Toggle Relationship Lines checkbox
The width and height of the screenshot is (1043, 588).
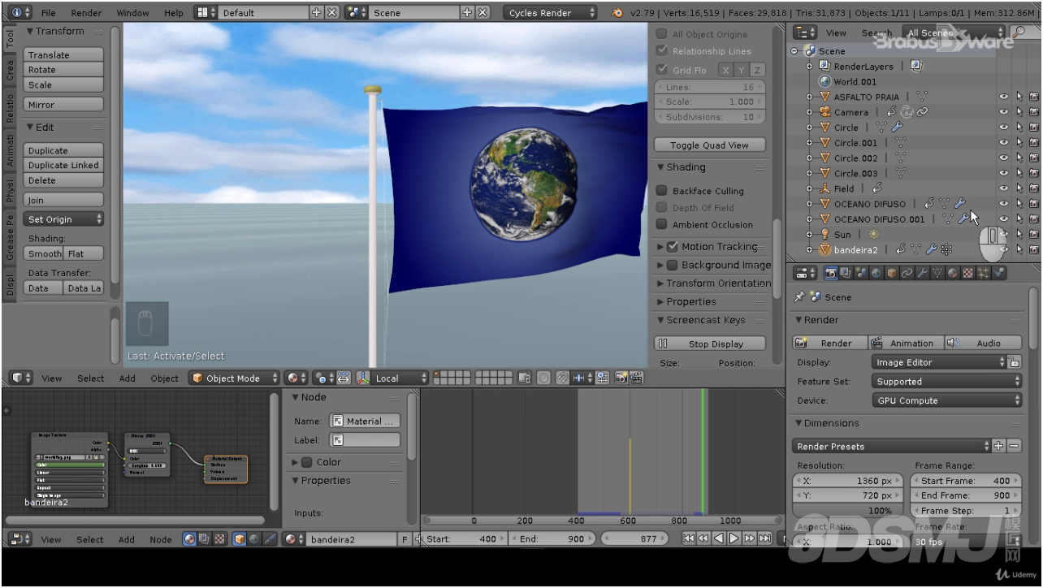point(661,51)
